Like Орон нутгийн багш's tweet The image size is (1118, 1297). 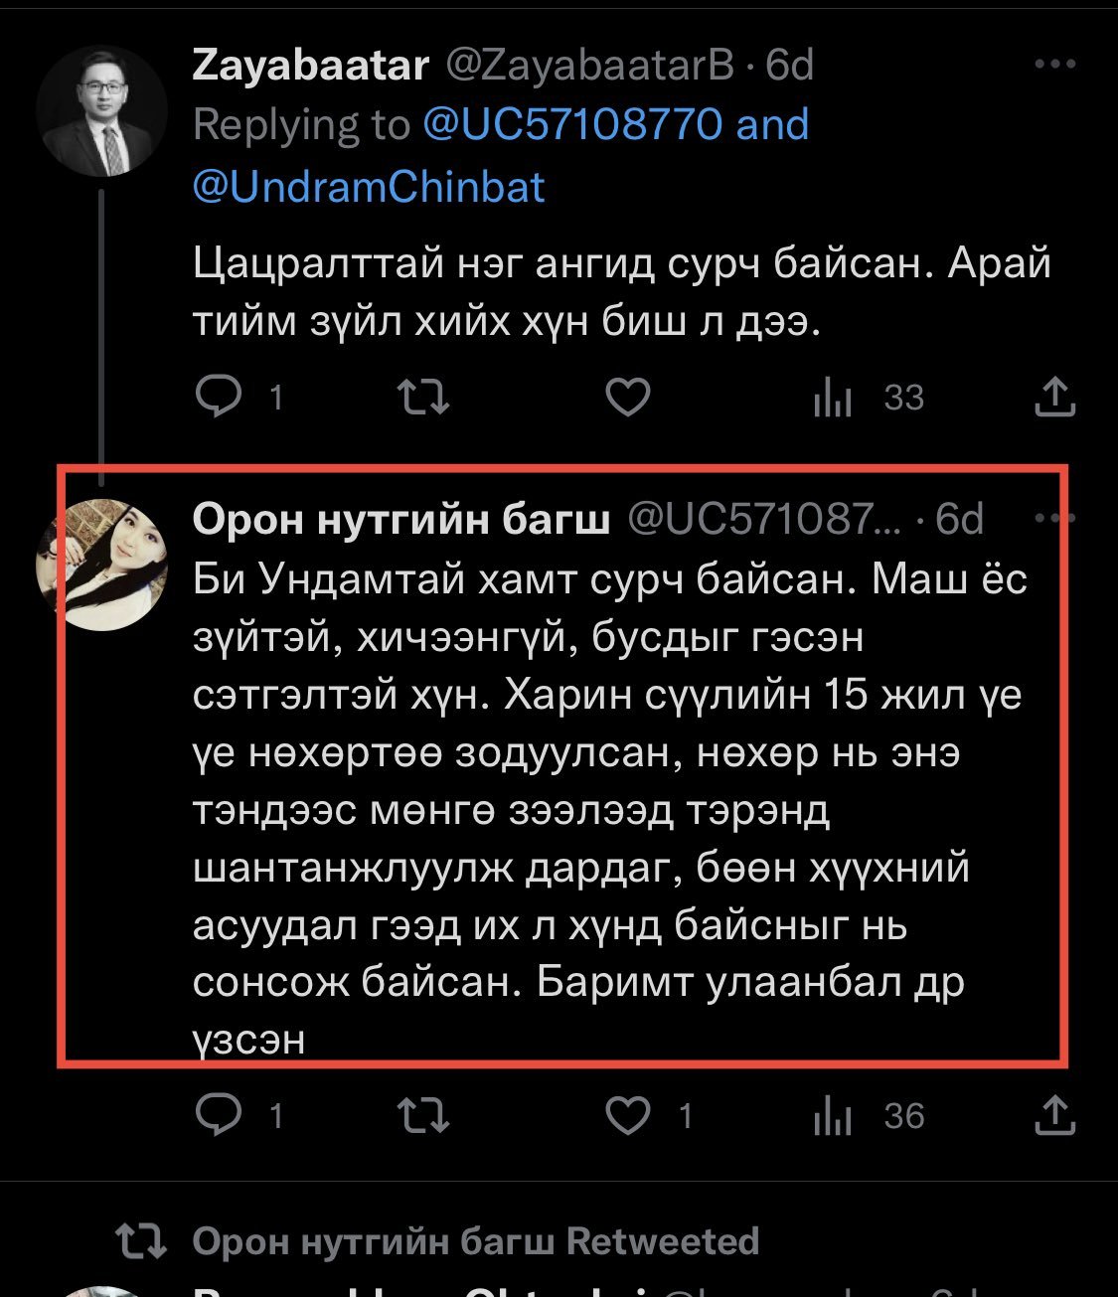(628, 1116)
